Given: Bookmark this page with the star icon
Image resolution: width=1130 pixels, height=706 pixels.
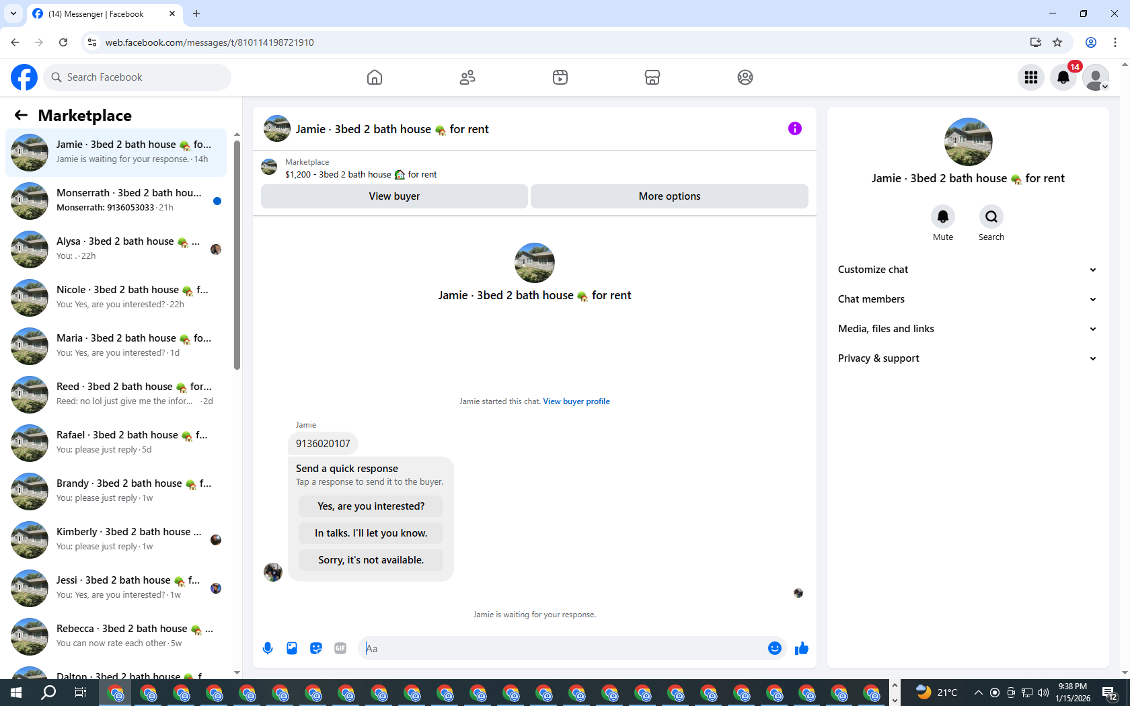Looking at the screenshot, I should [x=1057, y=42].
